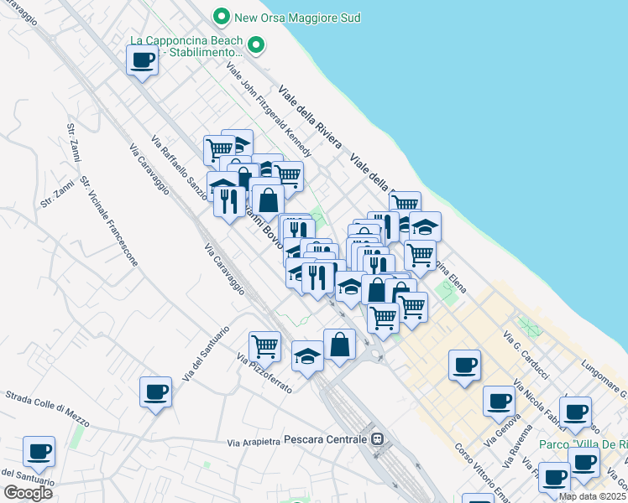Open the shopping bag marker above Pescara Centrale

click(x=339, y=344)
